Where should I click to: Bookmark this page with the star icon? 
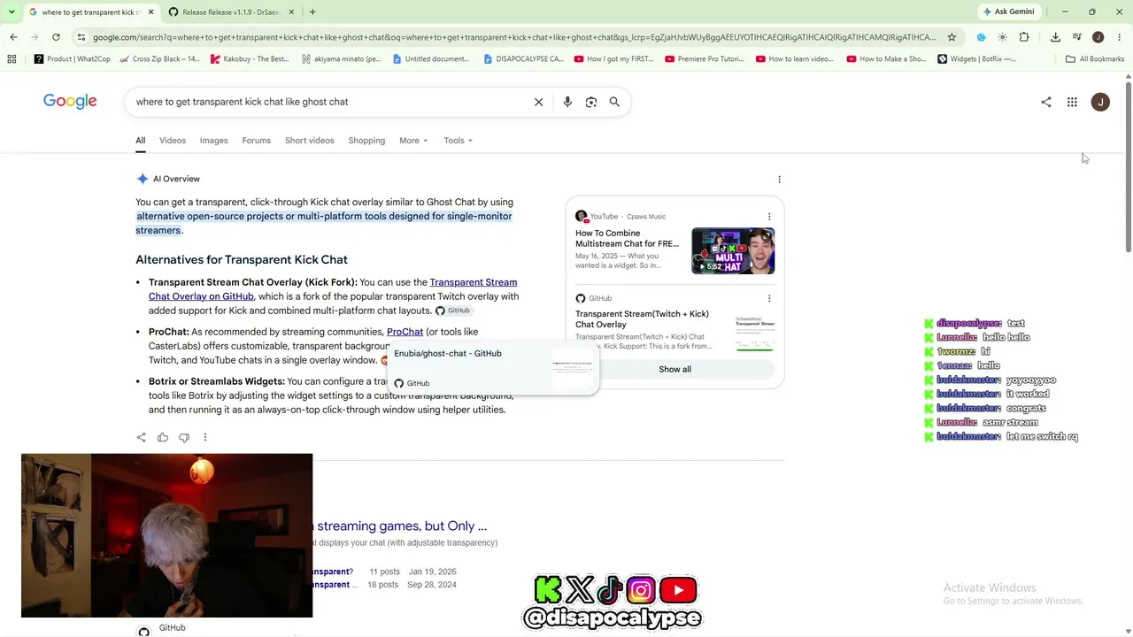(x=952, y=37)
